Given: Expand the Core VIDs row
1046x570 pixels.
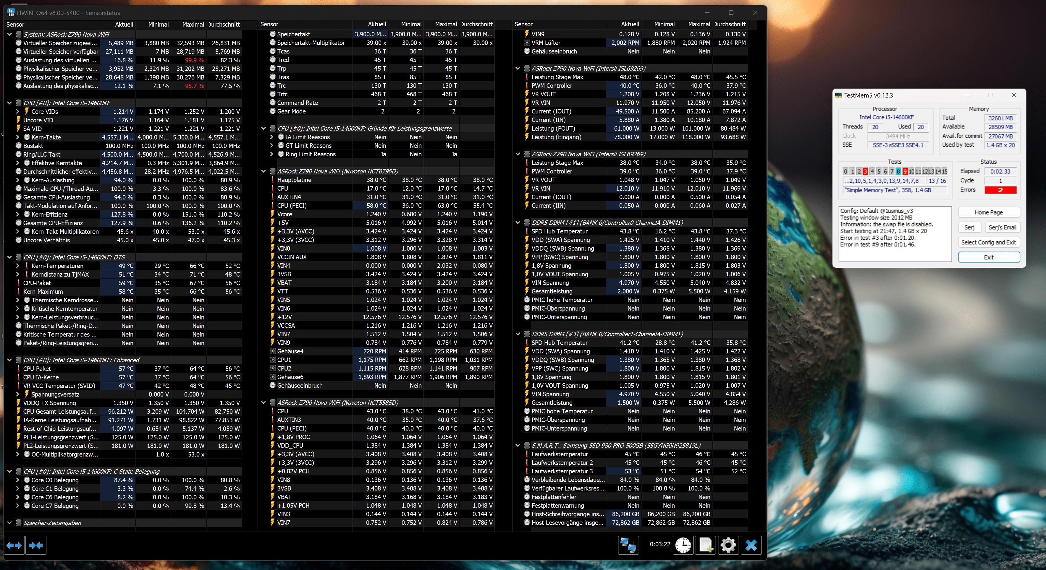Looking at the screenshot, I should [17, 112].
